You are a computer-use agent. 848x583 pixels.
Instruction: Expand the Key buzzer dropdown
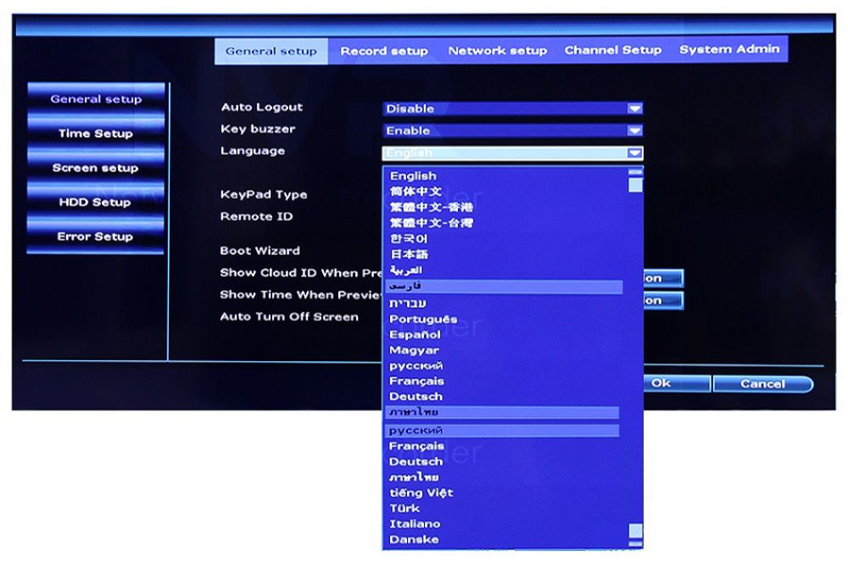coord(633,130)
